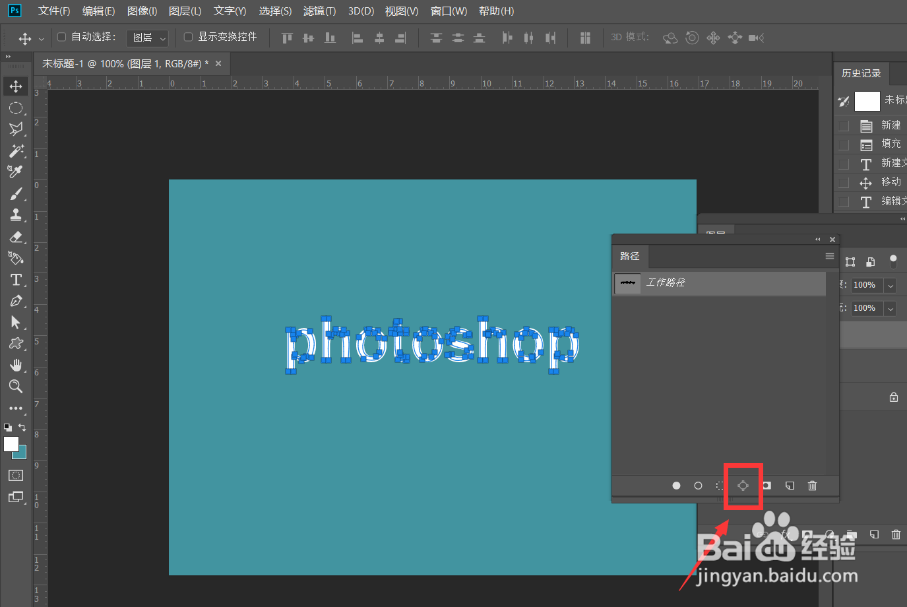Load path as a selection
This screenshot has height=607, width=907.
(x=720, y=486)
